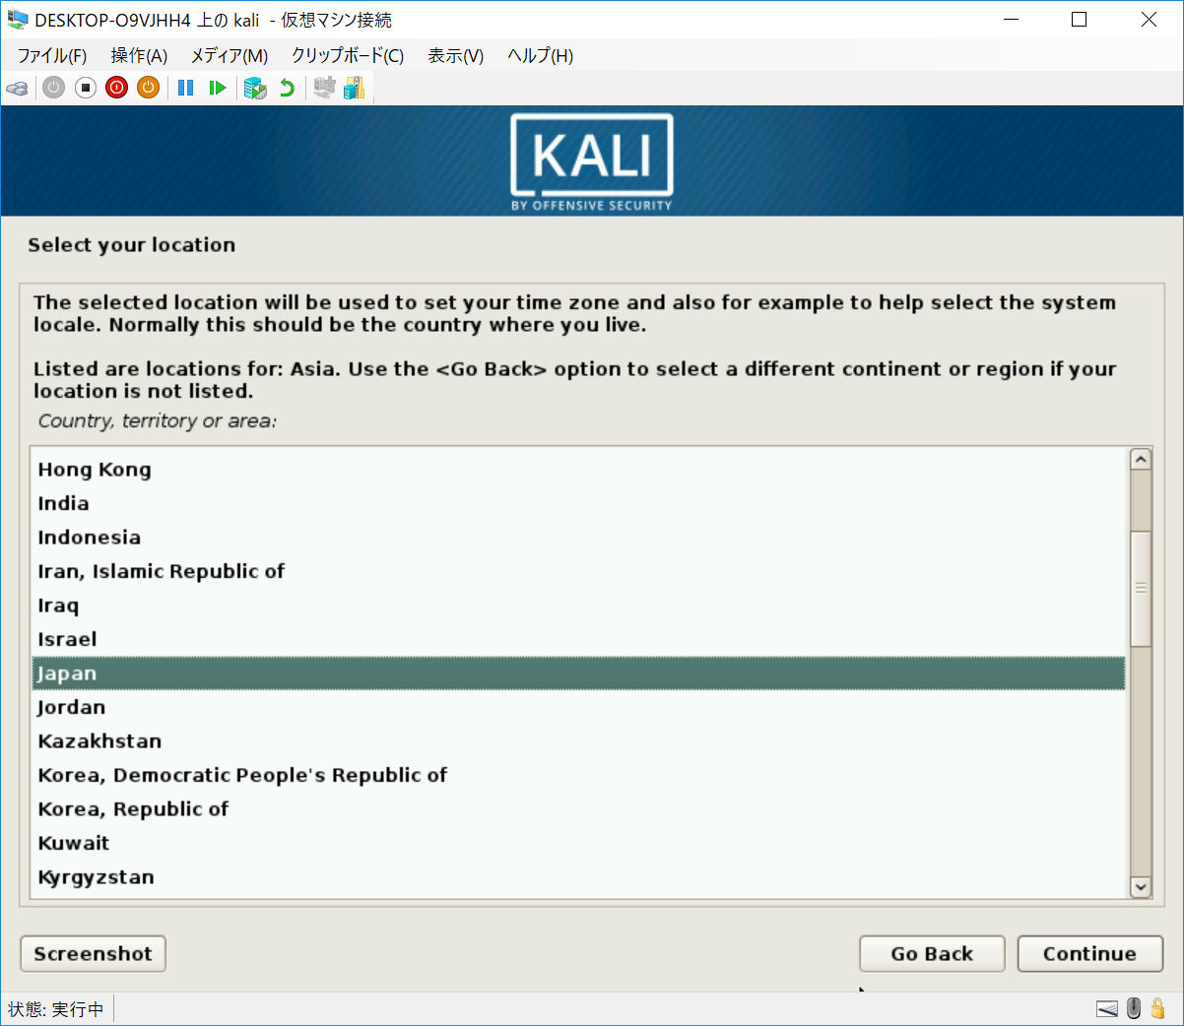Click the Go Back button
The image size is (1184, 1026).
pos(932,953)
